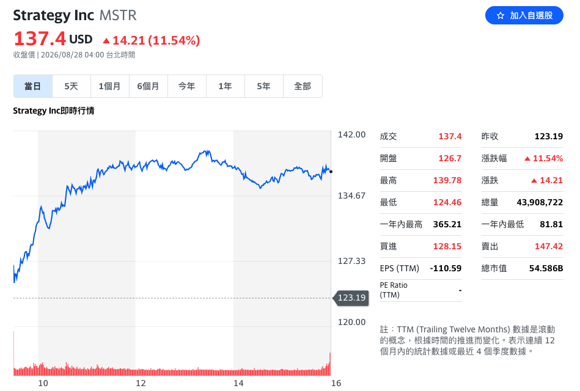580x391 pixels.
Task: Click the star icon in the watchlist button
Action: point(501,15)
